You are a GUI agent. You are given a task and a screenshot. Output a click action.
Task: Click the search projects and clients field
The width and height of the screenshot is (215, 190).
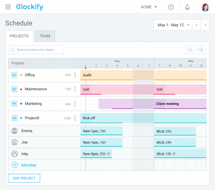(x=36, y=50)
